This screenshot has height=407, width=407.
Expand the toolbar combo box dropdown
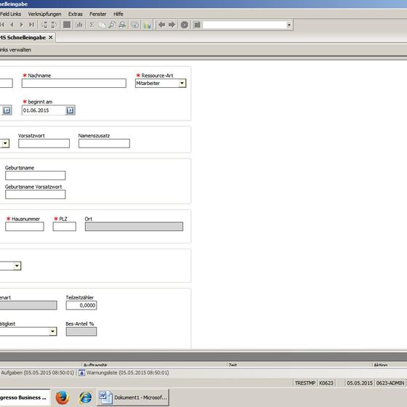coord(289,25)
